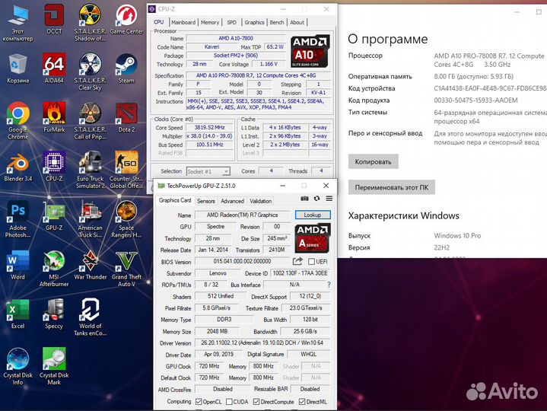Launch Grand Theft Auto V shortcut
Image resolution: width=547 pixels, height=411 pixels.
126,269
